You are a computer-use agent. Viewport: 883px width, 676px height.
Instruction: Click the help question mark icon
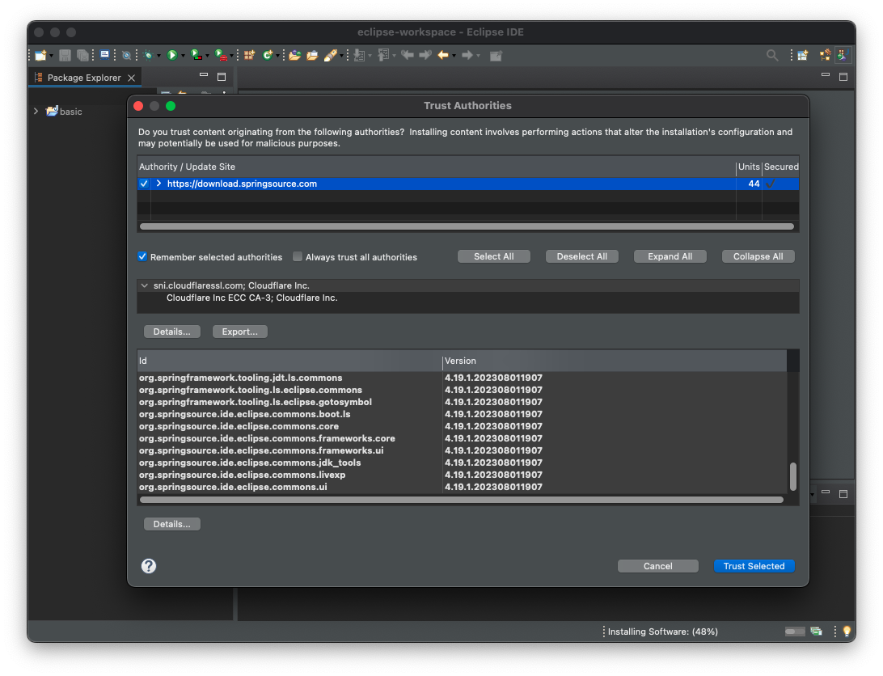(x=149, y=565)
